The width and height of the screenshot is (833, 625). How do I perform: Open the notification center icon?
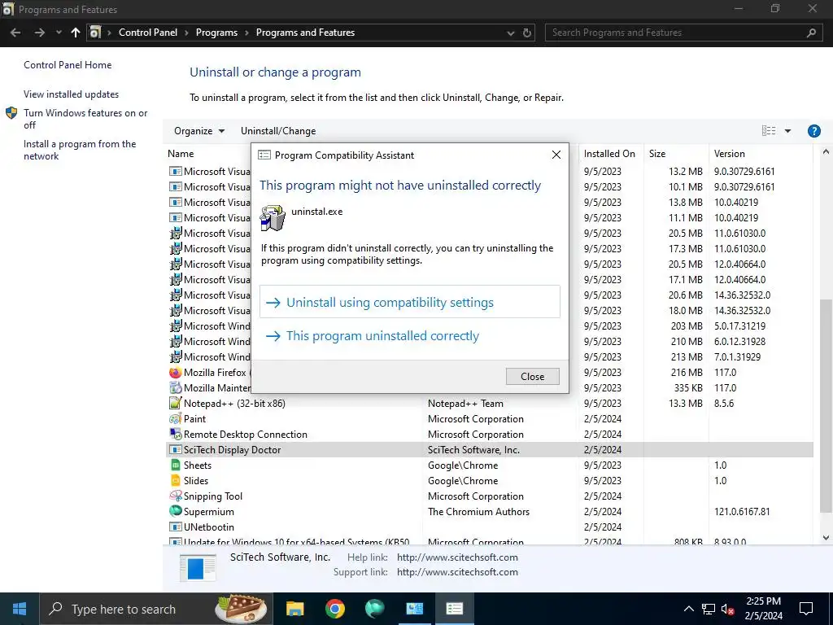click(806, 609)
